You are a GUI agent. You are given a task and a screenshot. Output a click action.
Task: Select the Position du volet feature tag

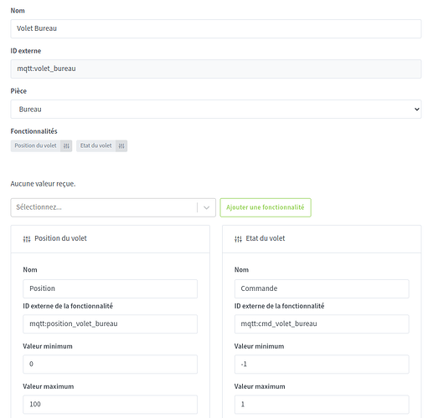click(x=36, y=146)
